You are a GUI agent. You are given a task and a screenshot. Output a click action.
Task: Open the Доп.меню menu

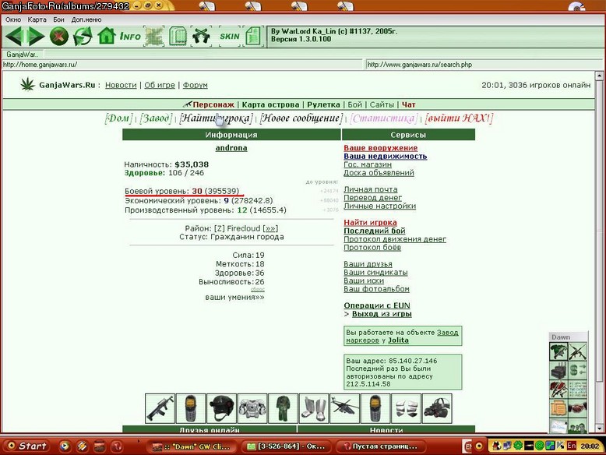[86, 19]
